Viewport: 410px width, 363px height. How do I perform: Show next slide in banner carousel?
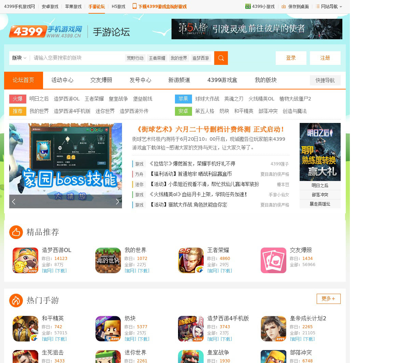pyautogui.click(x=117, y=201)
